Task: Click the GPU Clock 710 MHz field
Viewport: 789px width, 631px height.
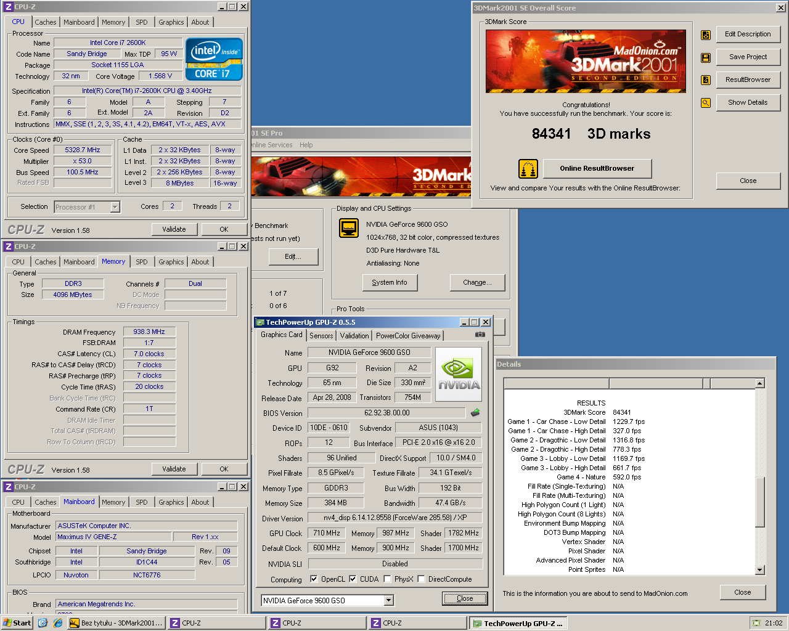Action: [x=327, y=533]
